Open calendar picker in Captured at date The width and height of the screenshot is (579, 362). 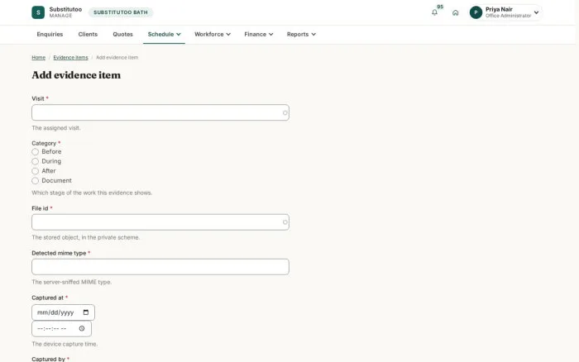click(x=86, y=312)
